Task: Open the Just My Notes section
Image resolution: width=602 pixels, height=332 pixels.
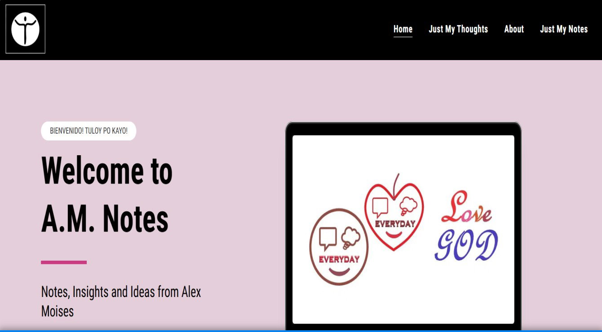Action: click(564, 29)
